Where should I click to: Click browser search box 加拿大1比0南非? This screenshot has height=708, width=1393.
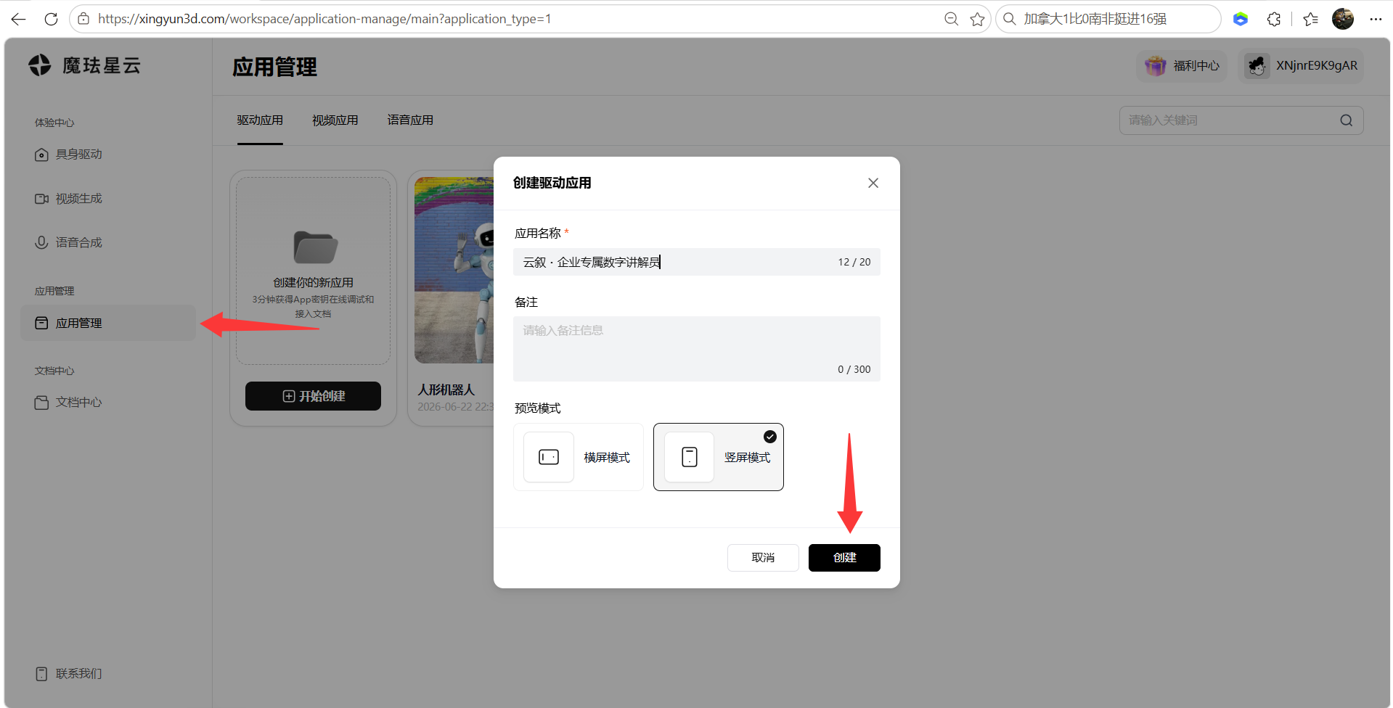click(x=1108, y=19)
